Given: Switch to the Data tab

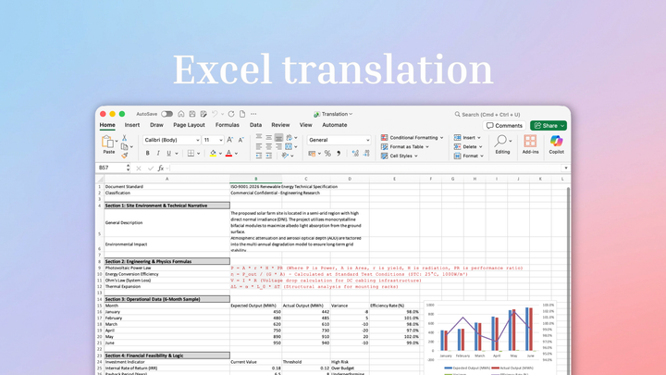Looking at the screenshot, I should 255,125.
